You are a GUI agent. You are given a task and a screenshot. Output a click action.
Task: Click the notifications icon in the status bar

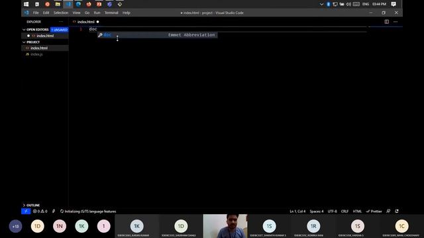point(397,212)
